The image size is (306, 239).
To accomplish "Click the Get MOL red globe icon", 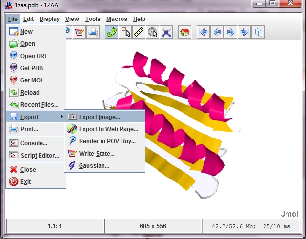I will coord(14,80).
